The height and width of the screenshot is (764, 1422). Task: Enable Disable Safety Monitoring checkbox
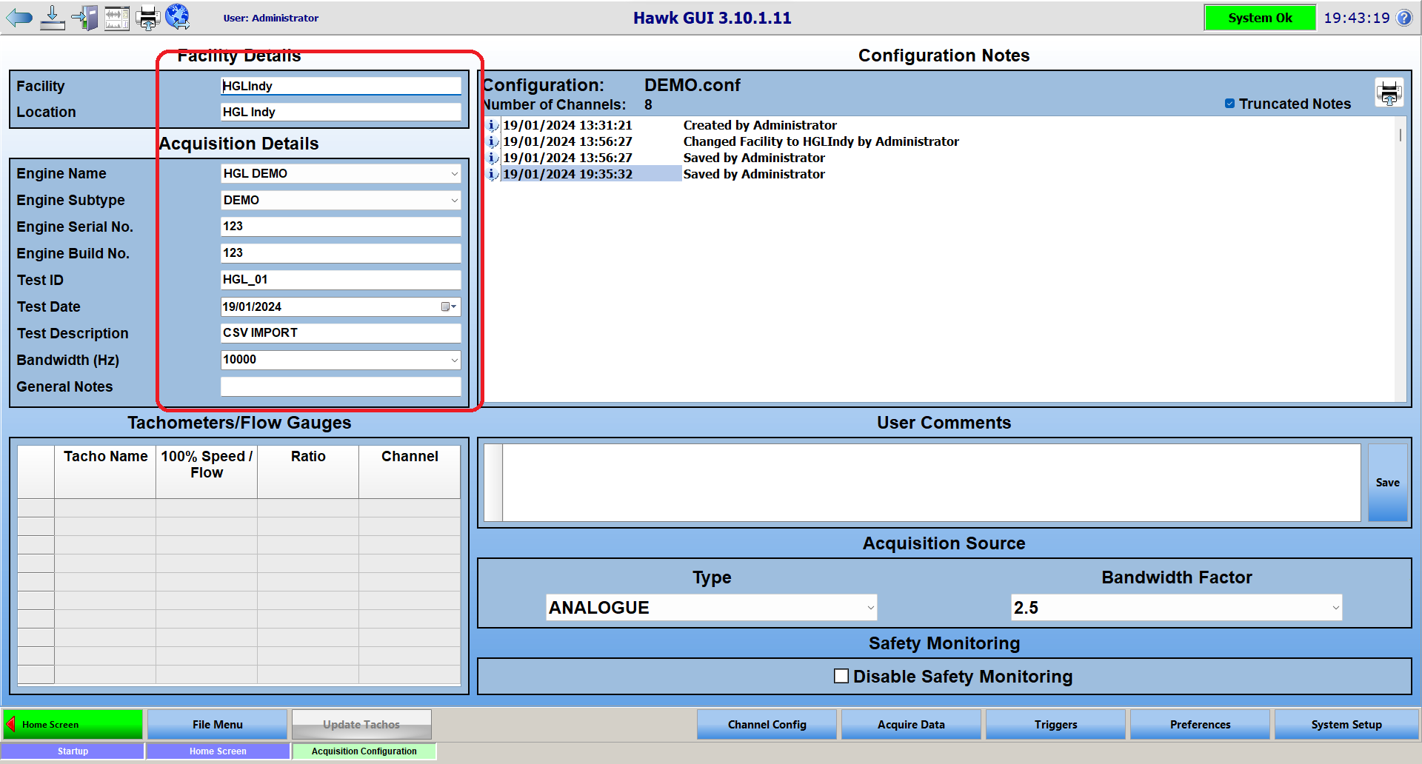(x=841, y=676)
